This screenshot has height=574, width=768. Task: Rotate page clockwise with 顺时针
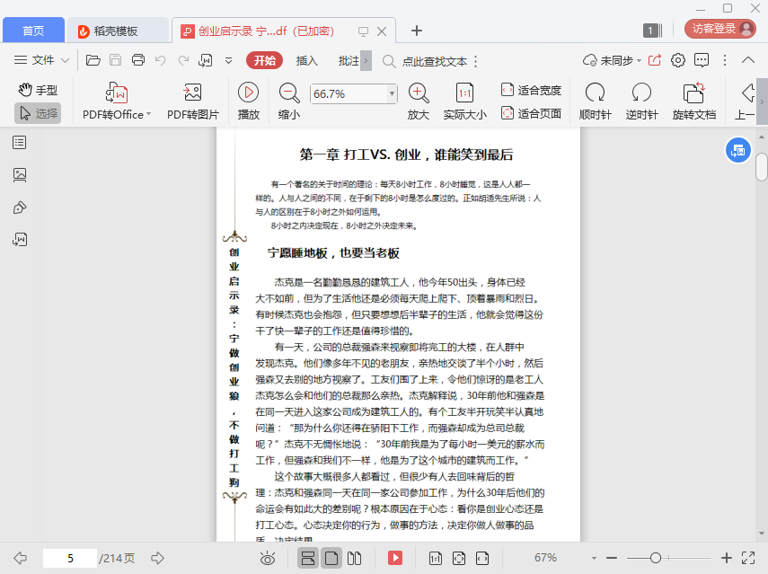click(x=595, y=93)
